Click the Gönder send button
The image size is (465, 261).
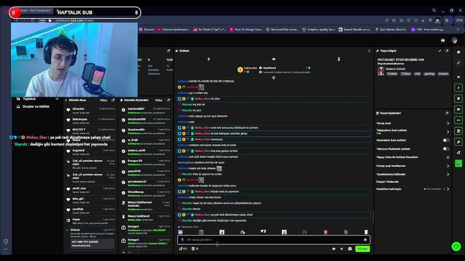(x=363, y=249)
